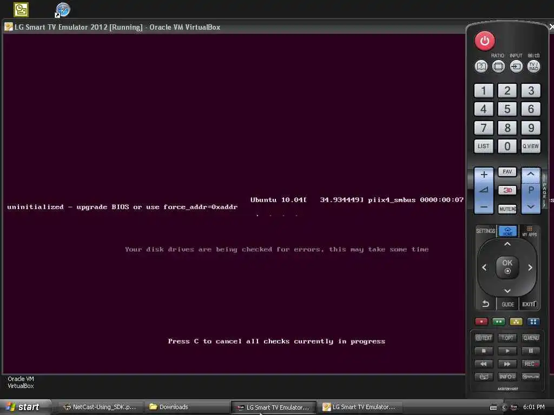This screenshot has height=415, width=554.
Task: Open SETTINGS on the remote
Action: pyautogui.click(x=485, y=231)
